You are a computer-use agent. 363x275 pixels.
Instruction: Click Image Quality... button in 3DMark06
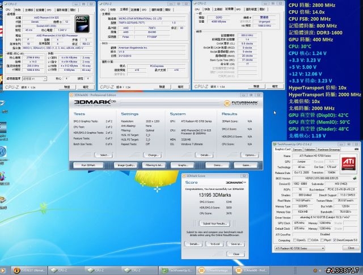pyautogui.click(x=126, y=165)
